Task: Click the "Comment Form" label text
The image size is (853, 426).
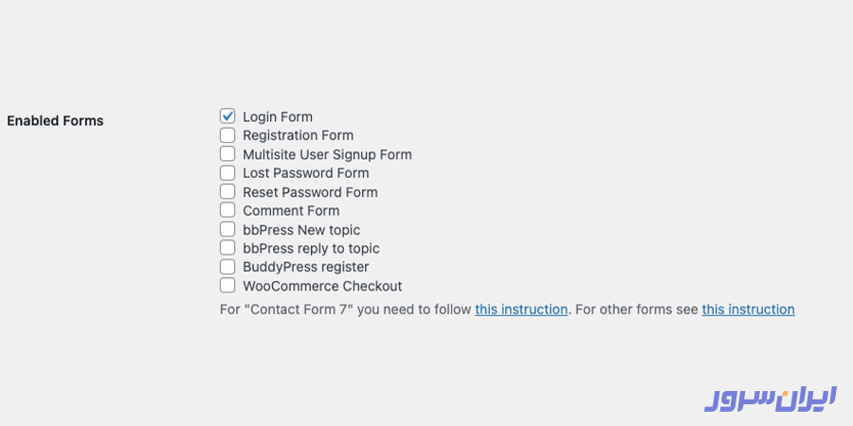Action: [x=291, y=210]
